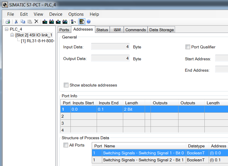This screenshot has width=228, height=166.
Task: Click the End Address field
Action: pyautogui.click(x=222, y=69)
